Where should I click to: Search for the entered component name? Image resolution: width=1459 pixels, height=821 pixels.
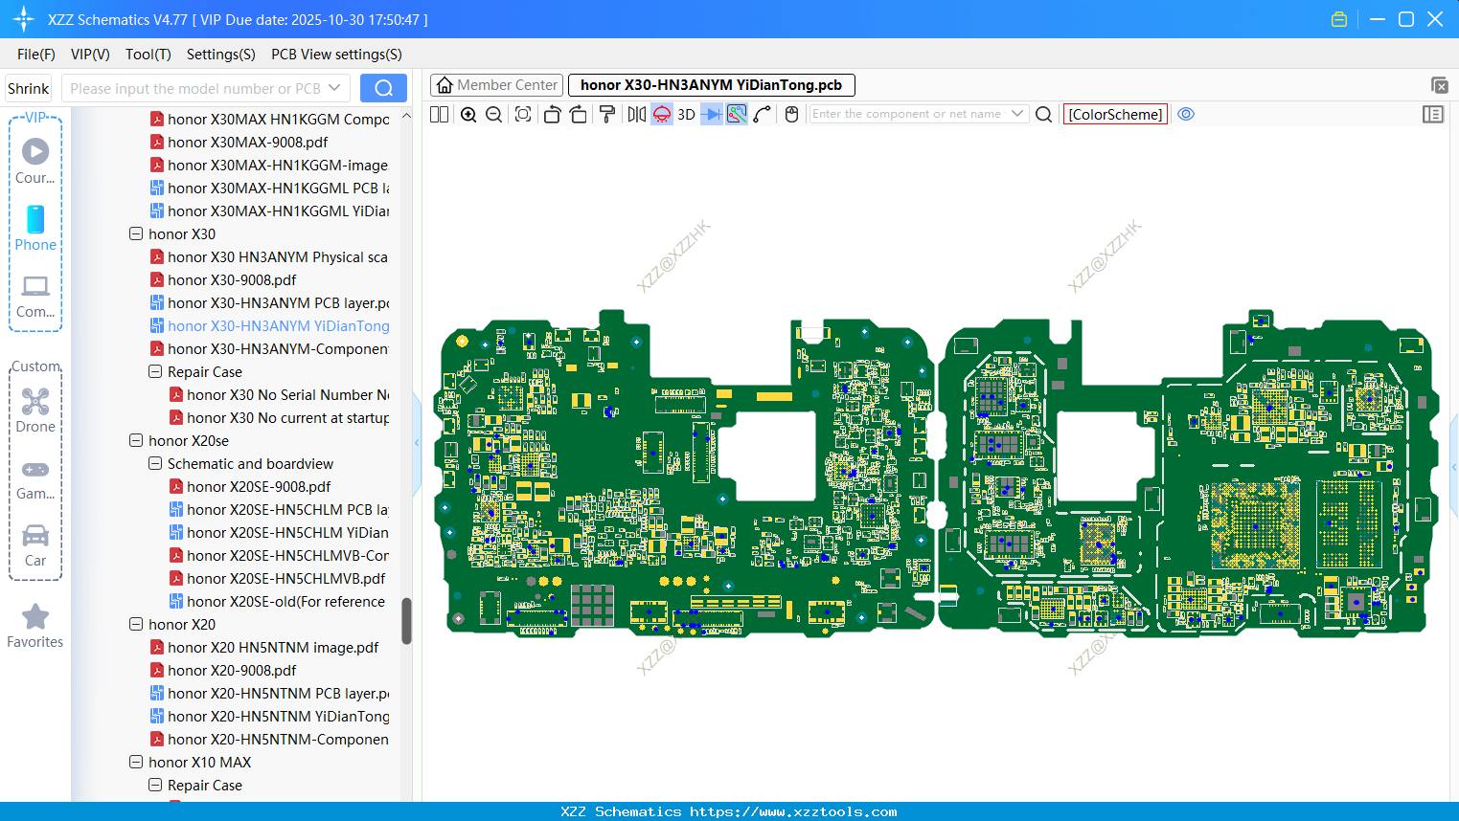[x=1044, y=114]
